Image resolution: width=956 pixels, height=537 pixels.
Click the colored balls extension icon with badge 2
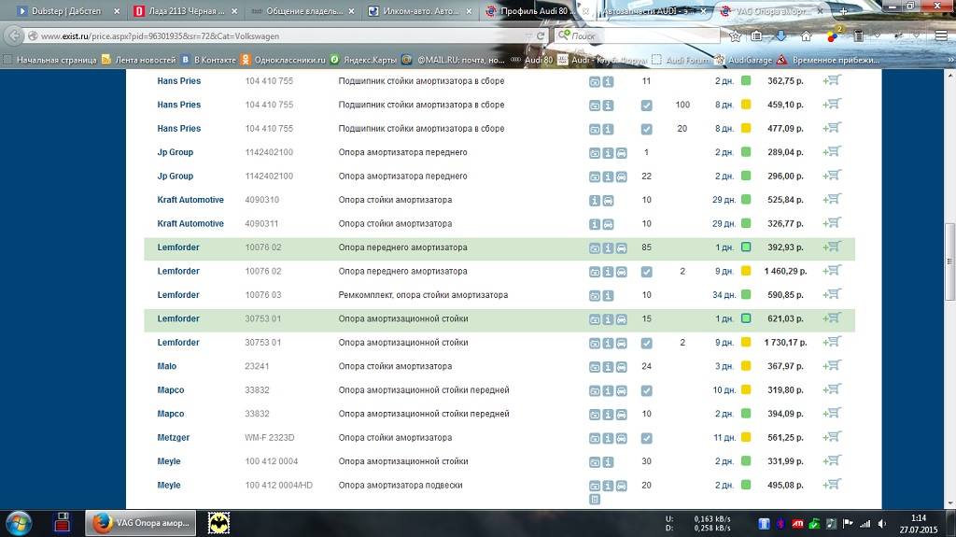coord(833,35)
